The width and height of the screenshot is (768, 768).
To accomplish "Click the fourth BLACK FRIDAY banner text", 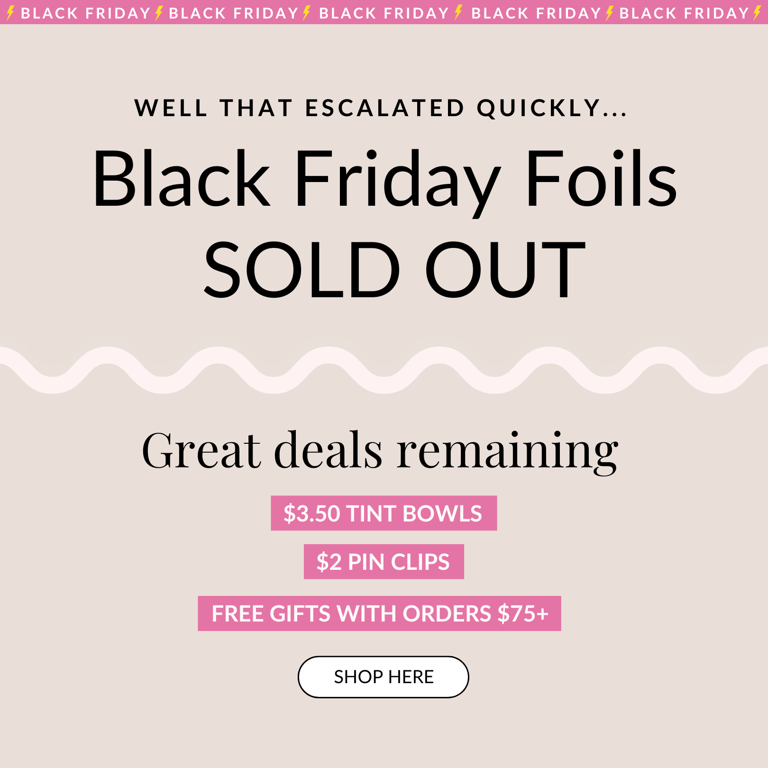I will pos(536,13).
